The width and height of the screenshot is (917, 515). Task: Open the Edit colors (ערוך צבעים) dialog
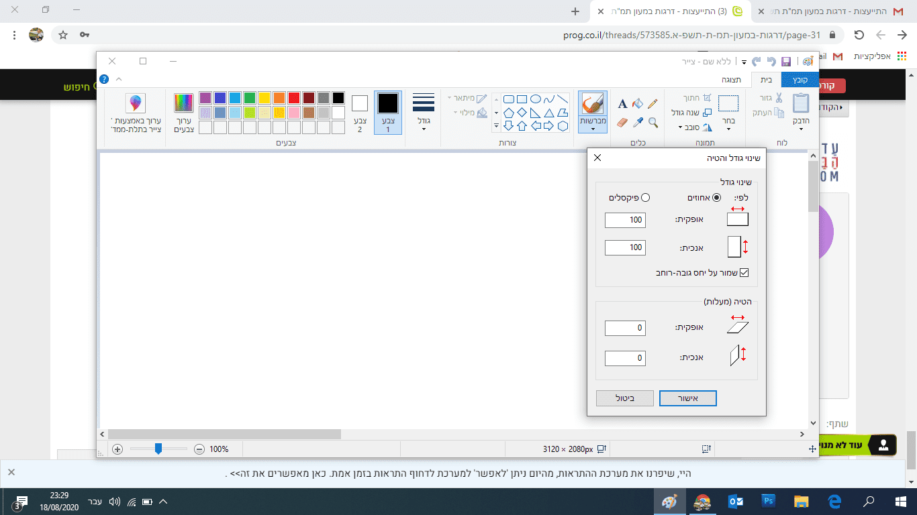pos(183,112)
